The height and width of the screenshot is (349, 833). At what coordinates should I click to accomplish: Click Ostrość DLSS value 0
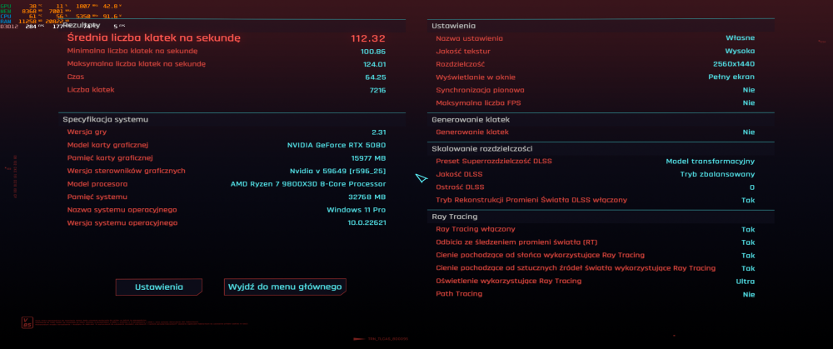coord(751,187)
